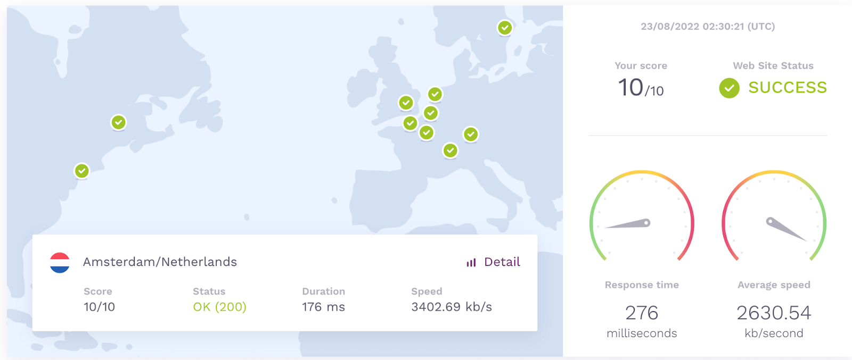Click the bar chart icon beside Detail
The image size is (852, 360).
[x=471, y=263]
